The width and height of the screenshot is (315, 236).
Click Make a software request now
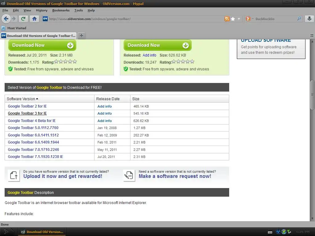(x=175, y=176)
